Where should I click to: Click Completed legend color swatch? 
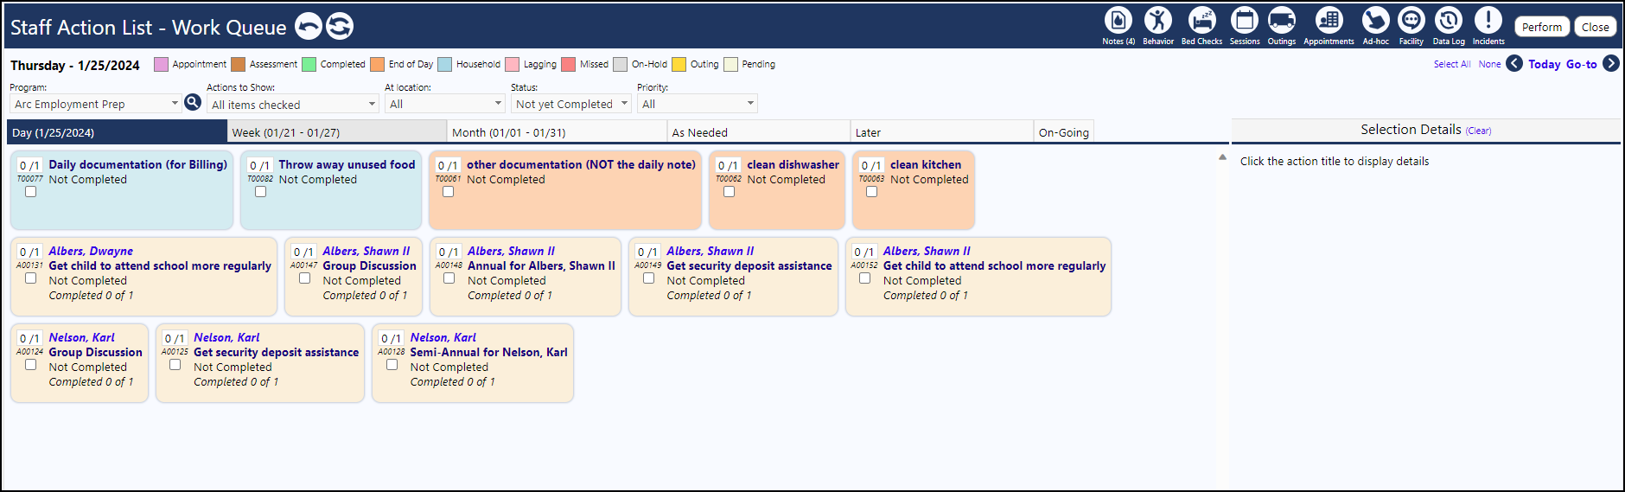309,64
